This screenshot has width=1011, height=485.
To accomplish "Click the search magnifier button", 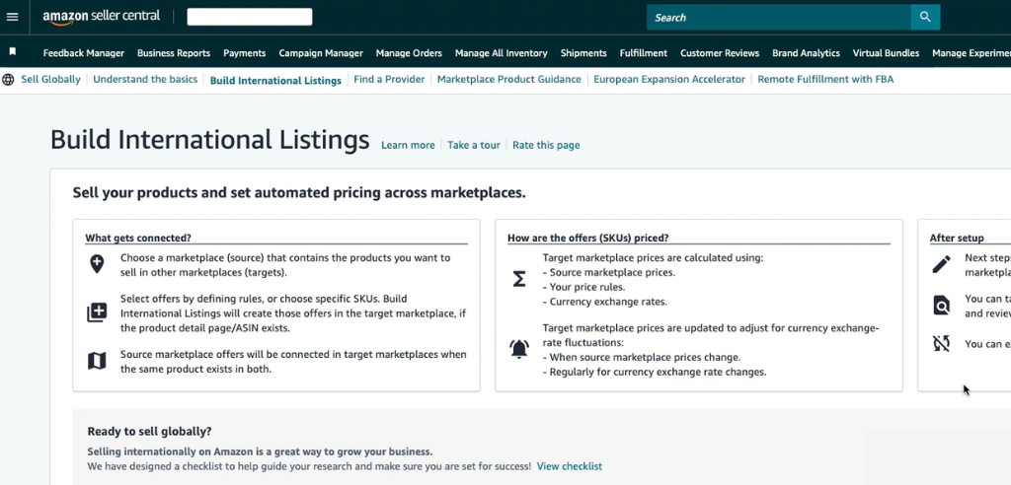I will [x=925, y=17].
